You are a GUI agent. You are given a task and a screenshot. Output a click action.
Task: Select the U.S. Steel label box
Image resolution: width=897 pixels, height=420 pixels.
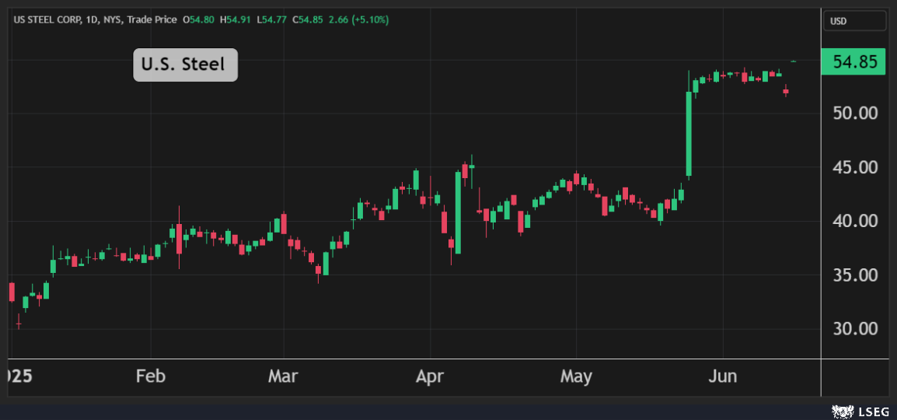(185, 65)
